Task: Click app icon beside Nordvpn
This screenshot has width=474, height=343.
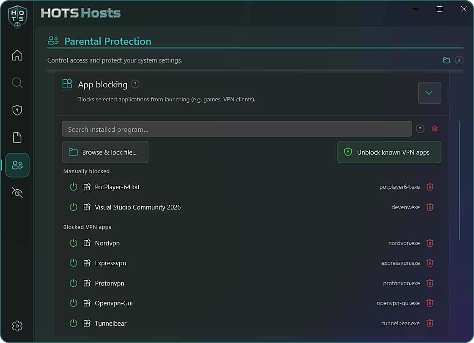Action: pos(87,243)
